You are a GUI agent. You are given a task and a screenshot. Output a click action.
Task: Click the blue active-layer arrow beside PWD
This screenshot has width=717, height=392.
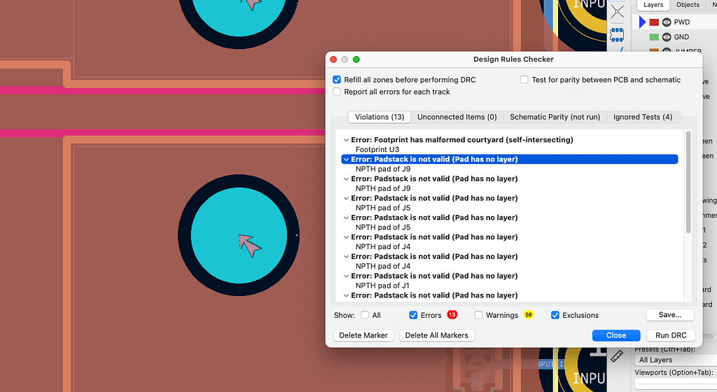641,22
